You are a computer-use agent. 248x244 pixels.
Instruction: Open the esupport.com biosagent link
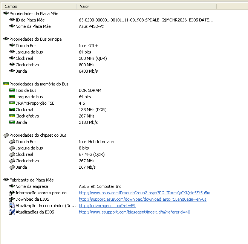pos(135,212)
